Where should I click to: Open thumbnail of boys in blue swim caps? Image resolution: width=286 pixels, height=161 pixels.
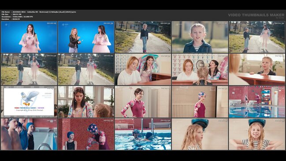click(x=29, y=134)
